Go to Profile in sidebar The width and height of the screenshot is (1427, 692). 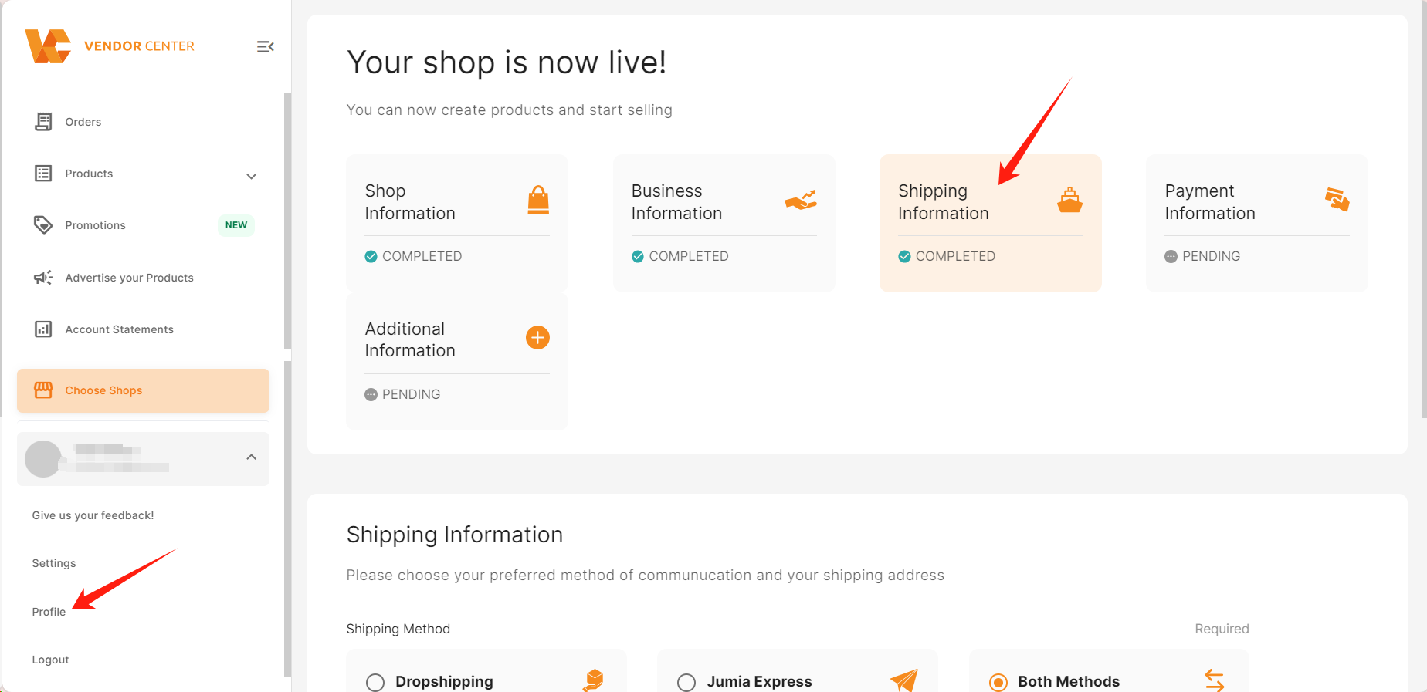point(49,612)
